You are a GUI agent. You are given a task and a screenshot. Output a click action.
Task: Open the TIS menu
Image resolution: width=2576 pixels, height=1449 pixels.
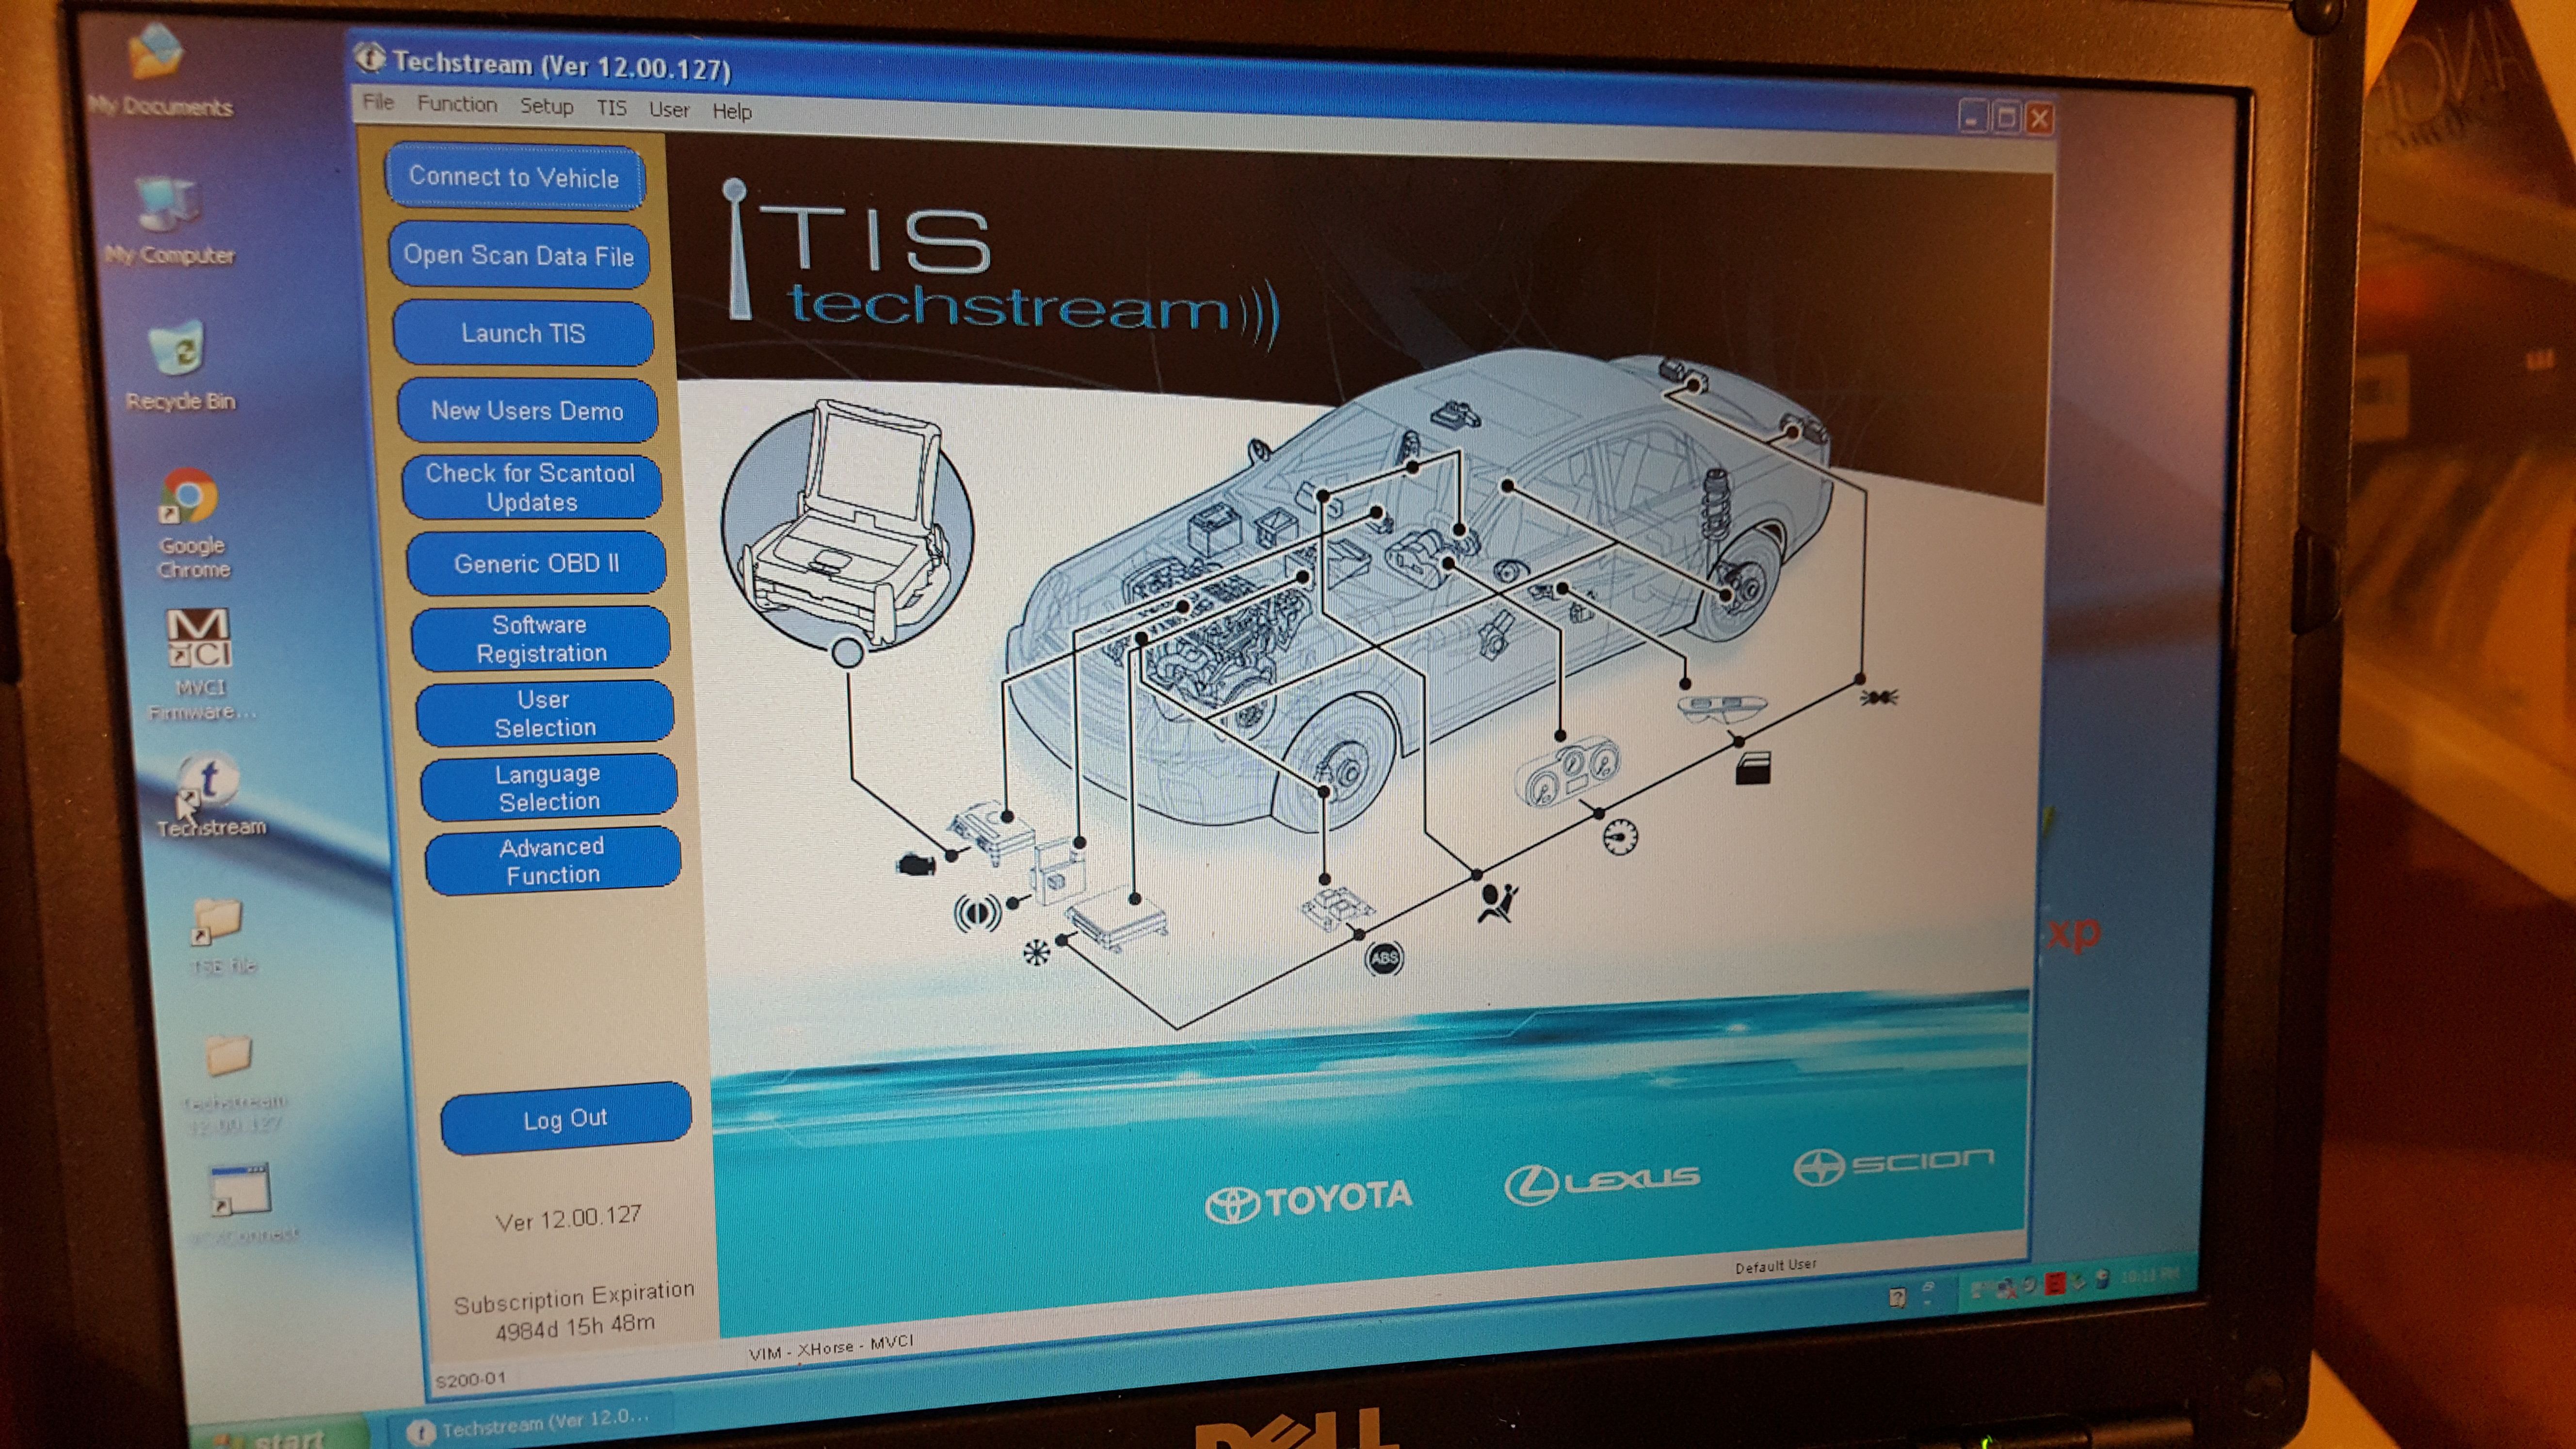coord(611,108)
